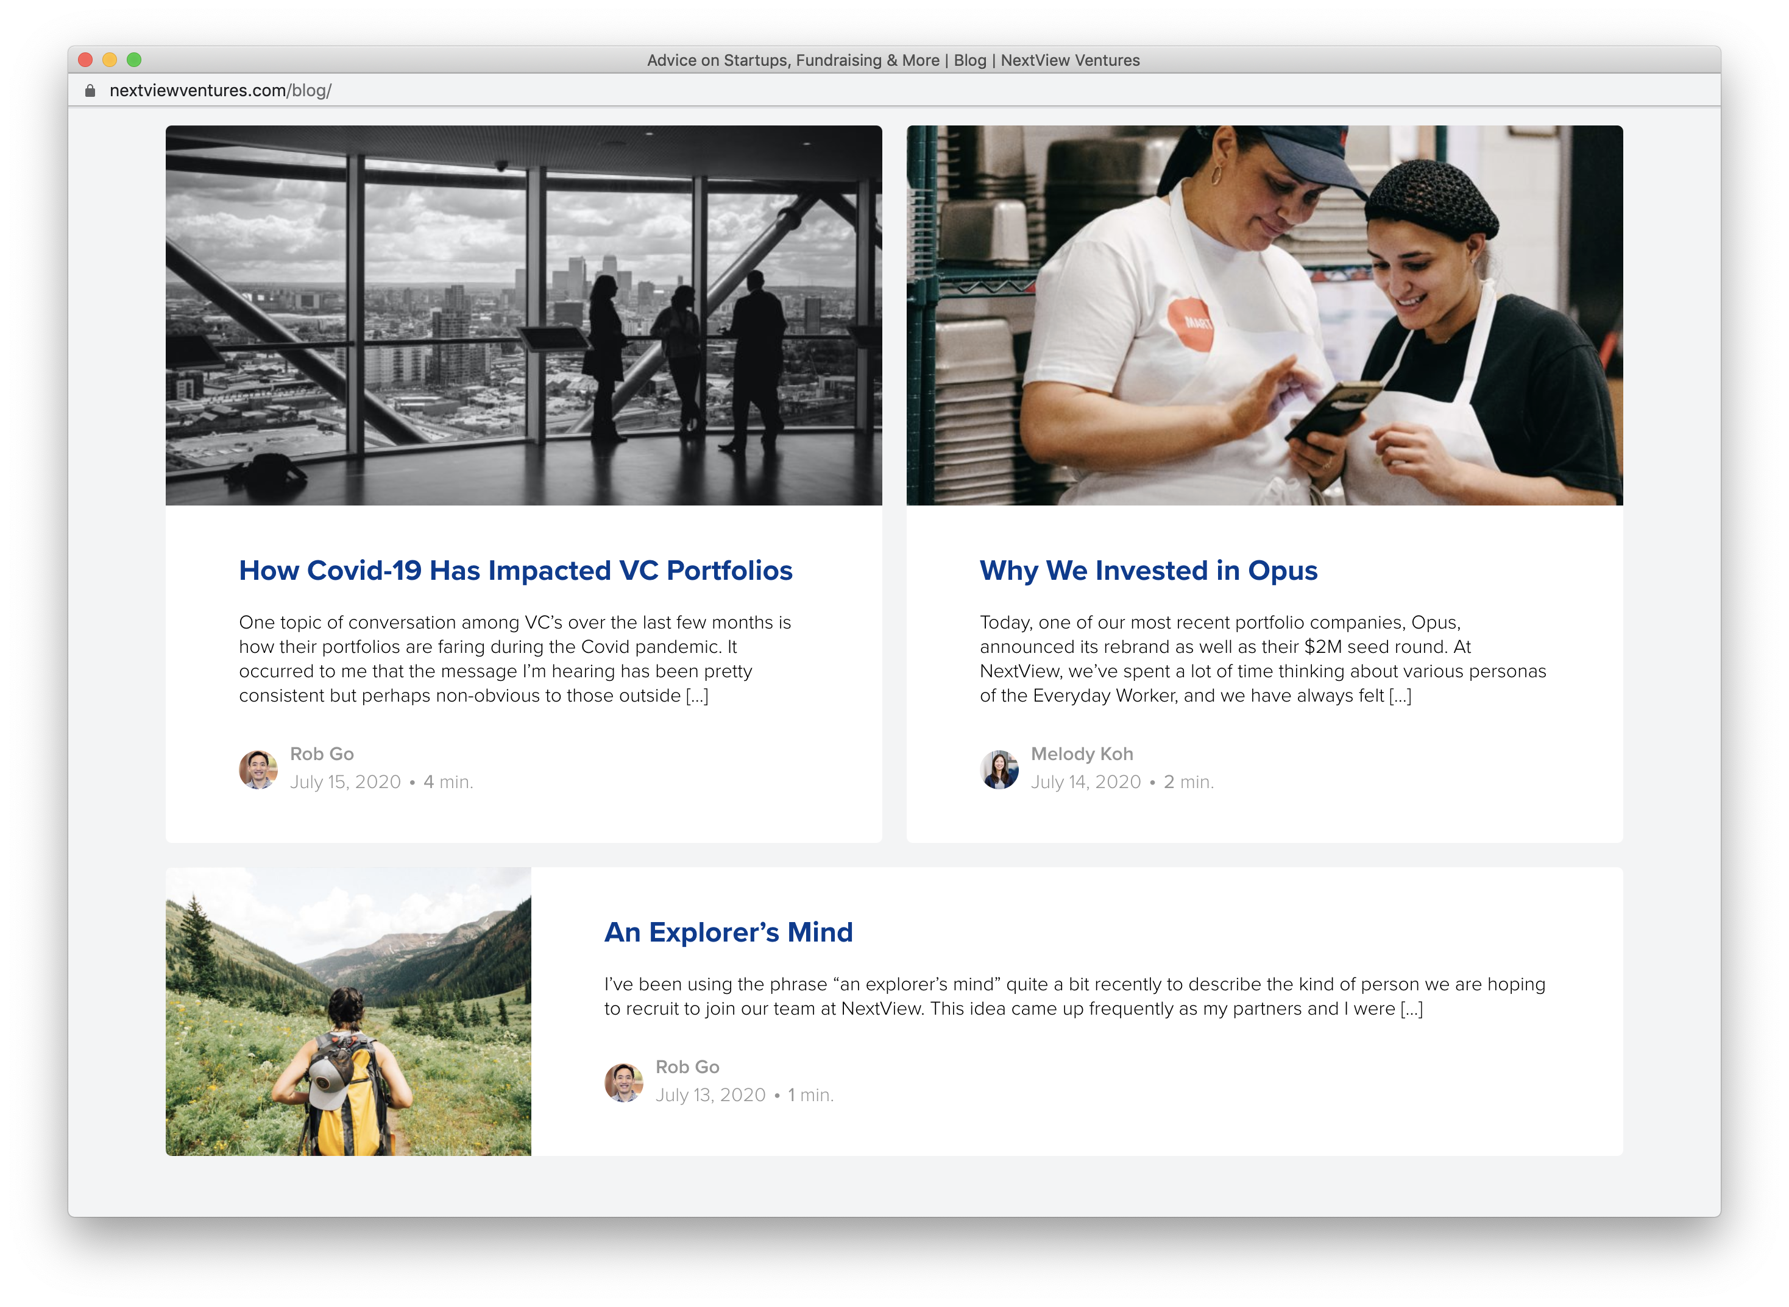Open "How Covid-19 Has Impacted VC Portfolios" article

515,571
